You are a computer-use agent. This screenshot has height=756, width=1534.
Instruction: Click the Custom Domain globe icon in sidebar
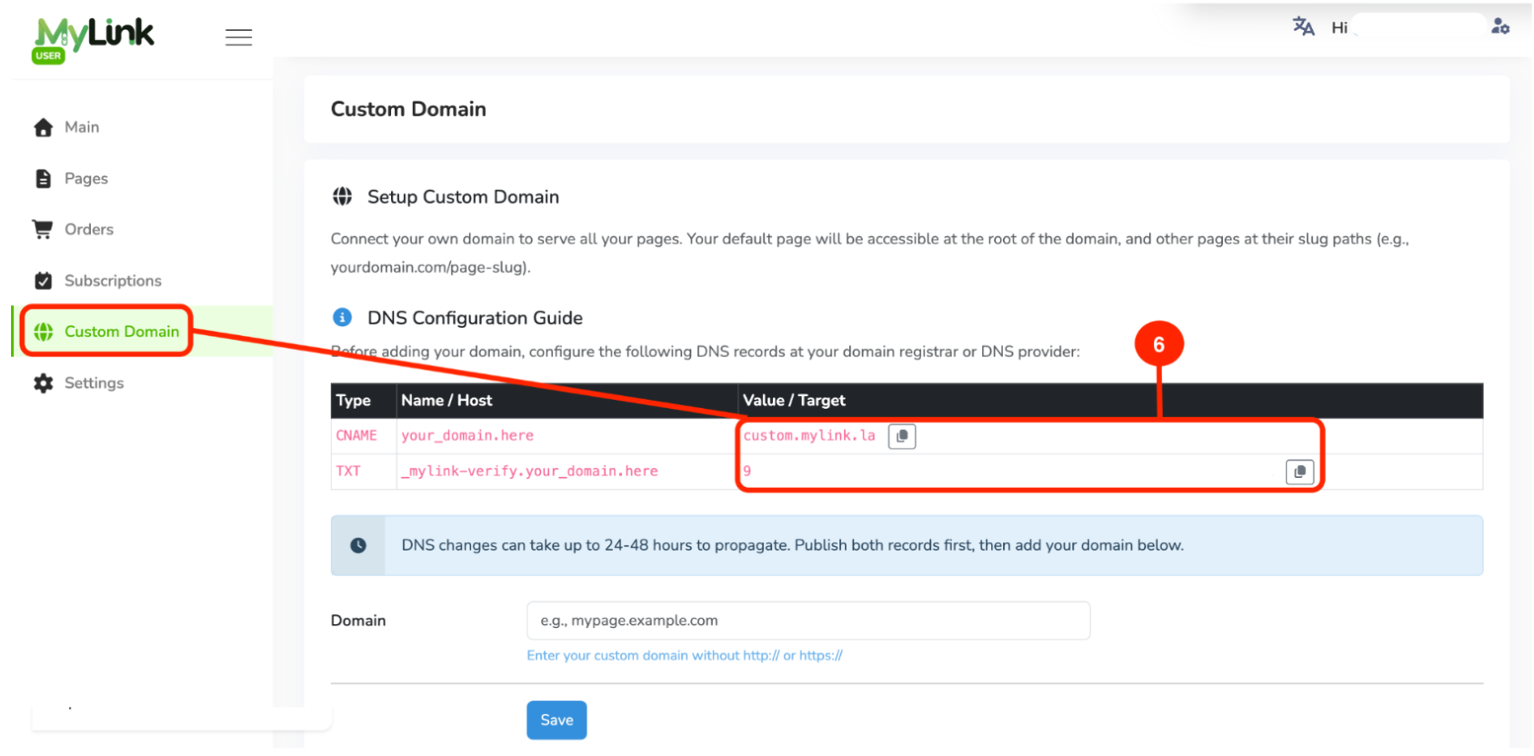pyautogui.click(x=43, y=332)
